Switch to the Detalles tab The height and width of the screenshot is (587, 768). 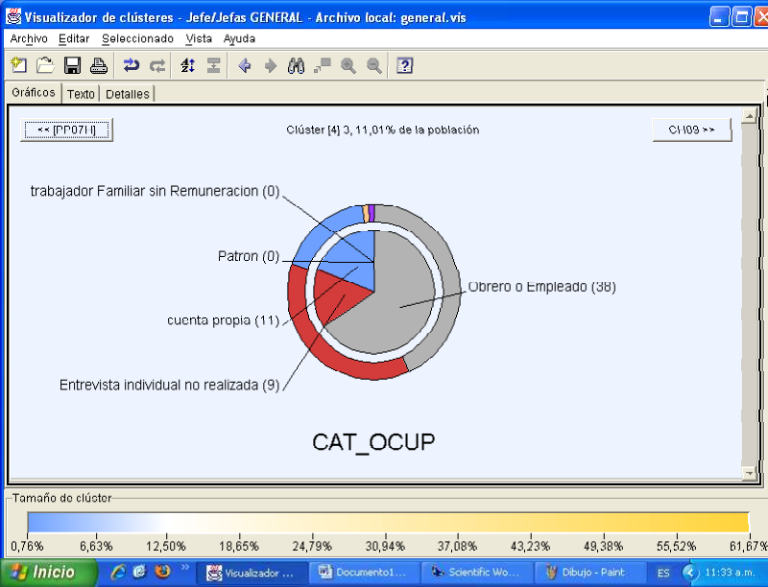pyautogui.click(x=127, y=94)
